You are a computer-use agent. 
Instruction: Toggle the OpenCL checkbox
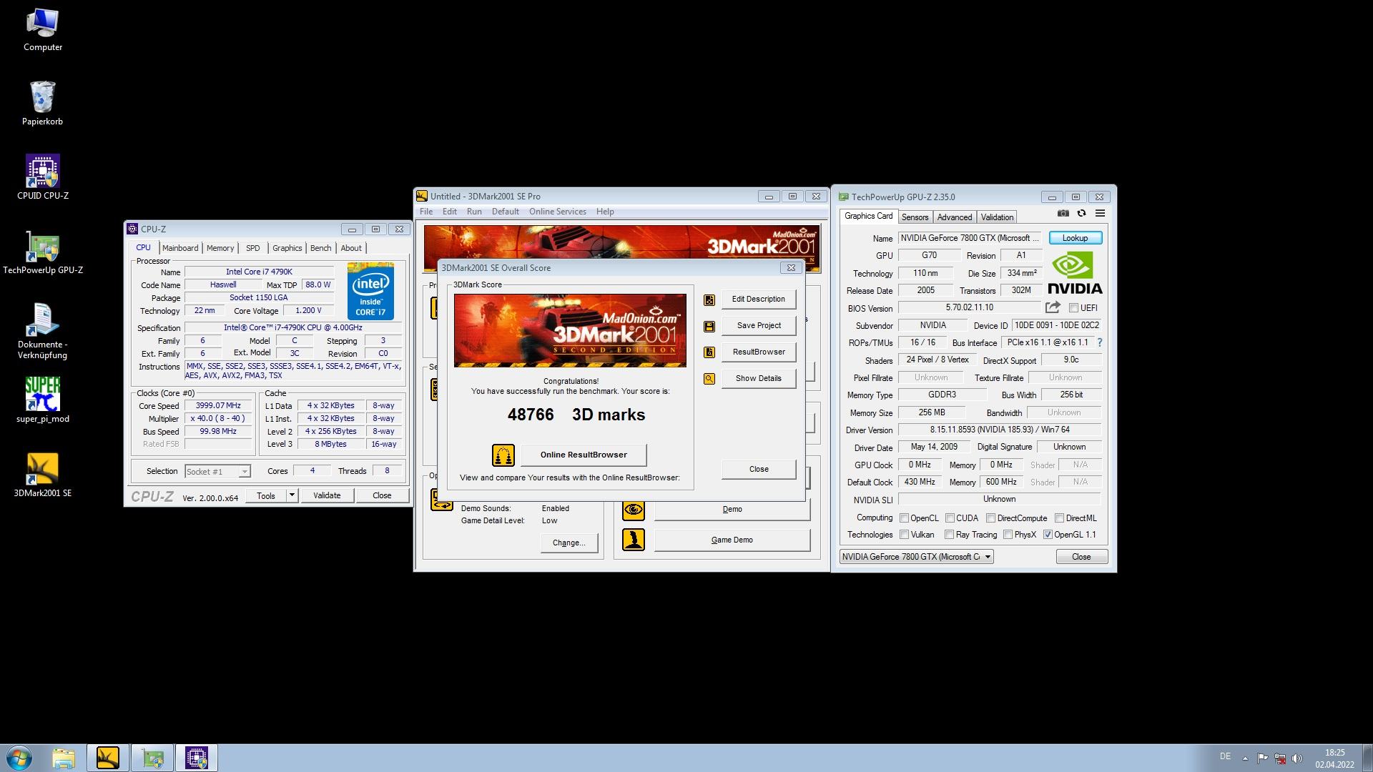coord(904,518)
